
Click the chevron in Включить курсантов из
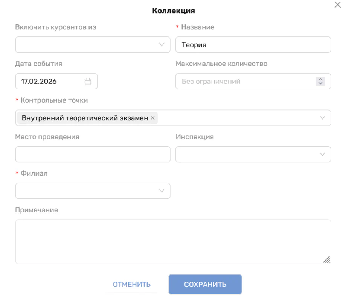[162, 44]
